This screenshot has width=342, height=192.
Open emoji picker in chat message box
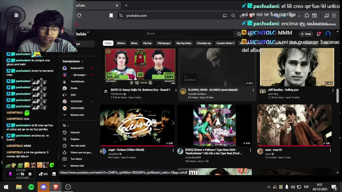(30, 174)
